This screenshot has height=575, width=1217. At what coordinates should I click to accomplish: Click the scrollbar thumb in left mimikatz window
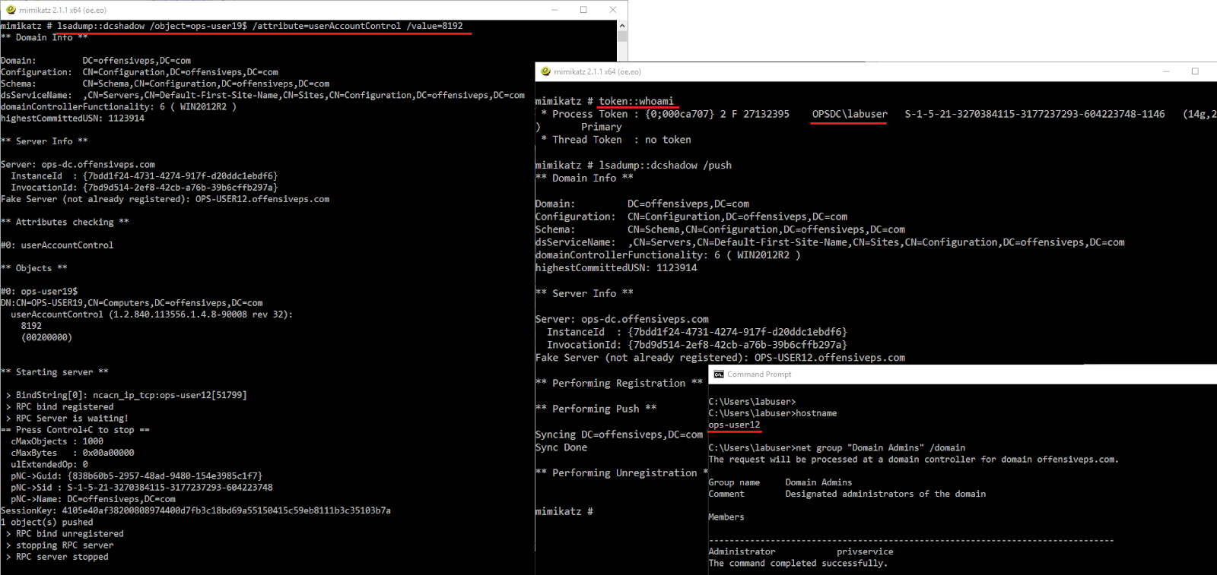point(622,36)
